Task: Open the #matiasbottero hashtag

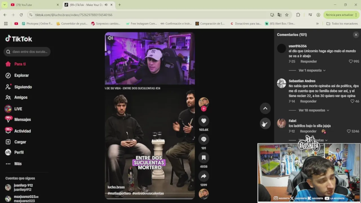Action: coord(119,193)
